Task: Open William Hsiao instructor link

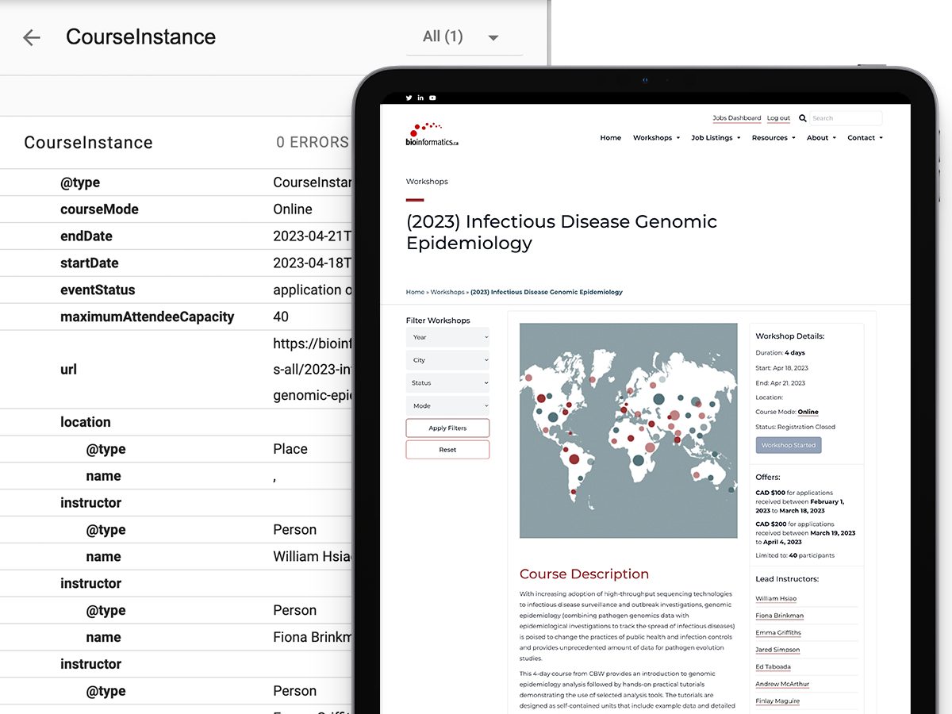Action: 776,599
